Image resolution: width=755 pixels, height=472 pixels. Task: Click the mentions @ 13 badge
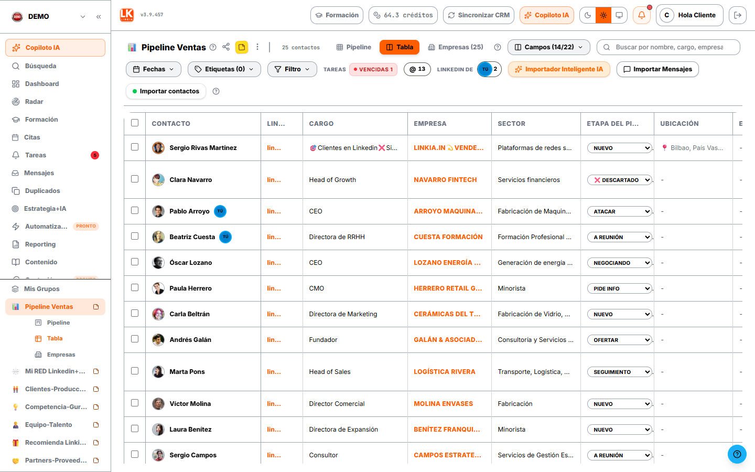click(x=417, y=69)
